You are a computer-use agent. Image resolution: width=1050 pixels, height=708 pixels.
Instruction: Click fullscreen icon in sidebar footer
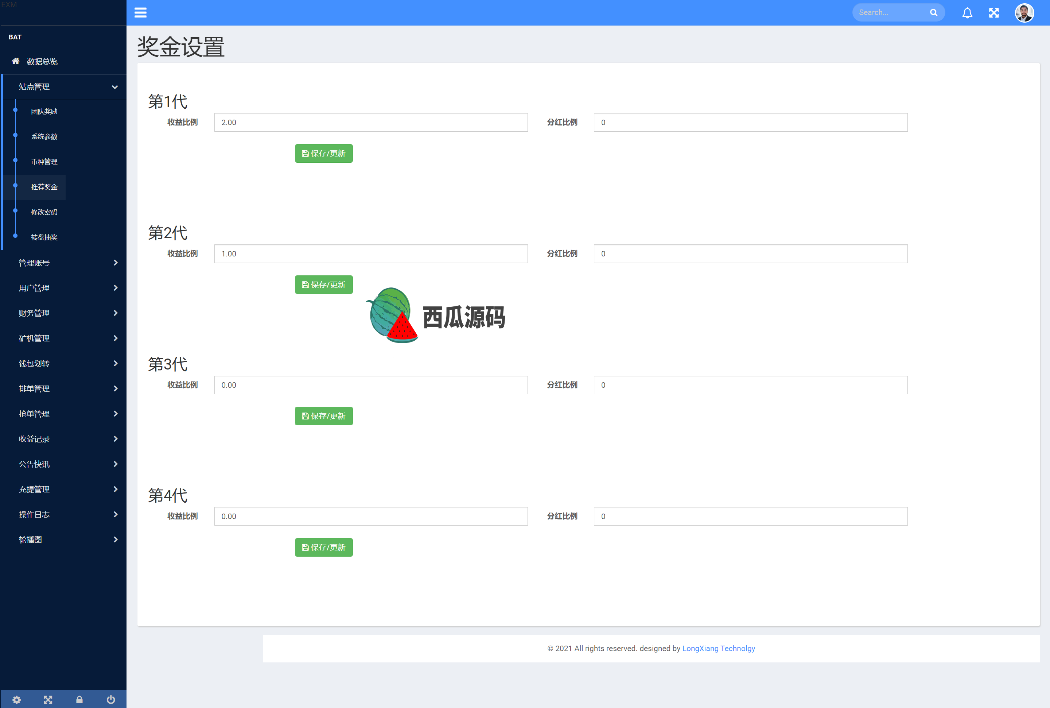point(48,699)
